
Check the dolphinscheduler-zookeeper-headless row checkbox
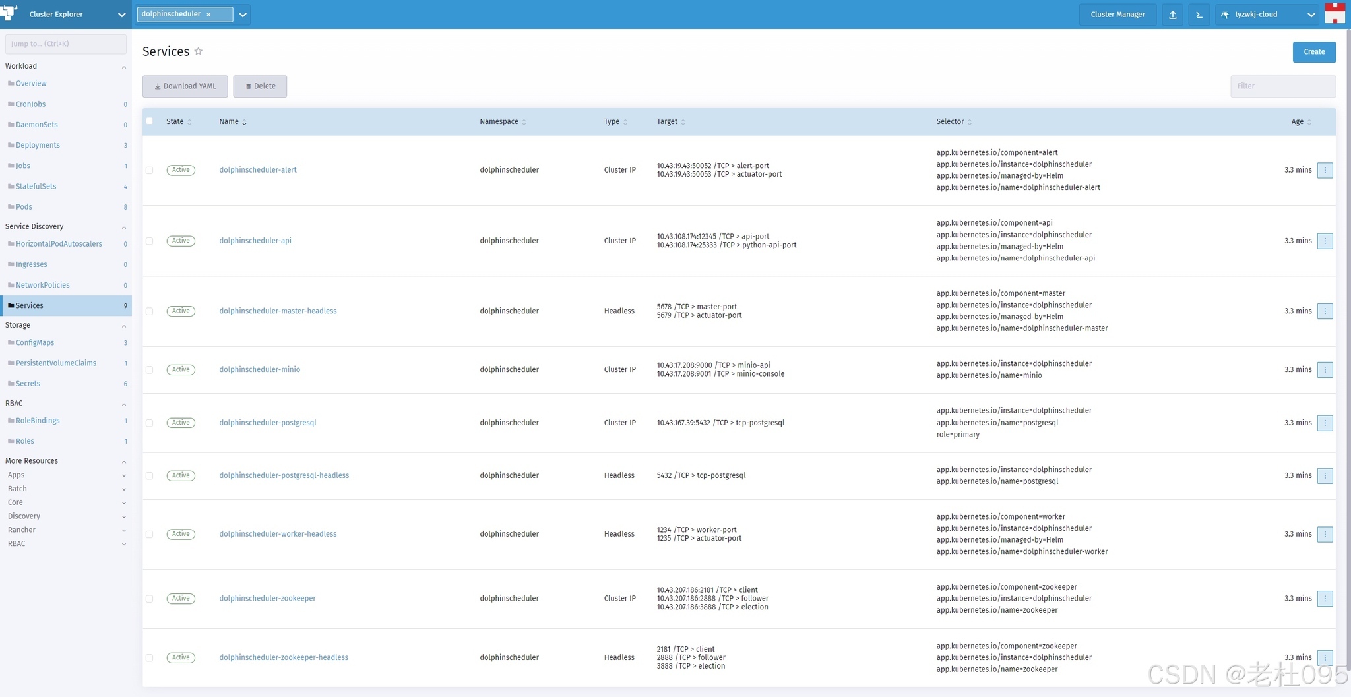[x=149, y=657]
